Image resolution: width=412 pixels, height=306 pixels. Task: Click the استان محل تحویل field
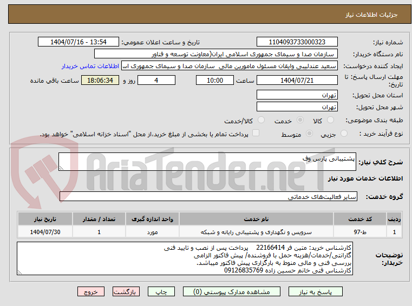point(297,95)
